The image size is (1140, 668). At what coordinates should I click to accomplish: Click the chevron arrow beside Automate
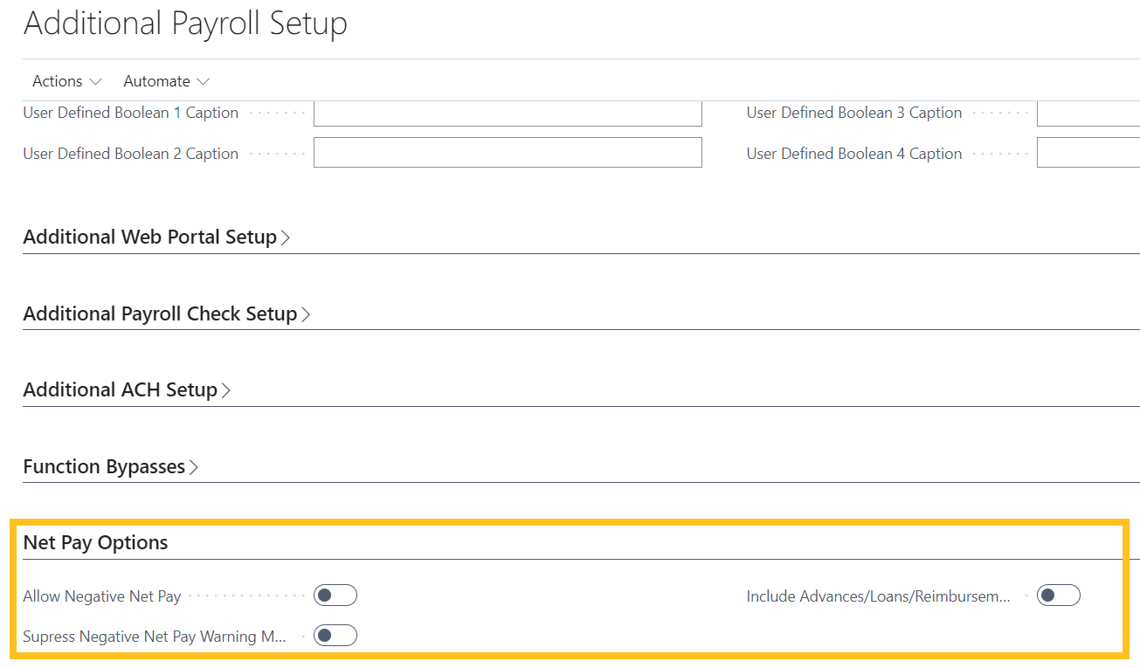(x=204, y=82)
